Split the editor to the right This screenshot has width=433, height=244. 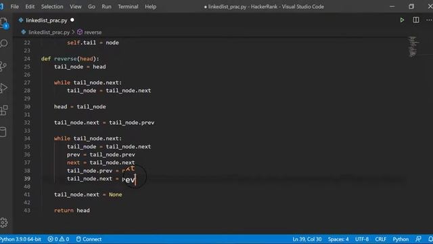(x=416, y=20)
